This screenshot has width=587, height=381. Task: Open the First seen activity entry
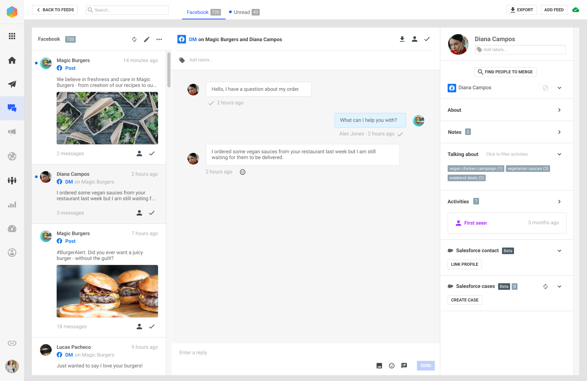point(507,223)
